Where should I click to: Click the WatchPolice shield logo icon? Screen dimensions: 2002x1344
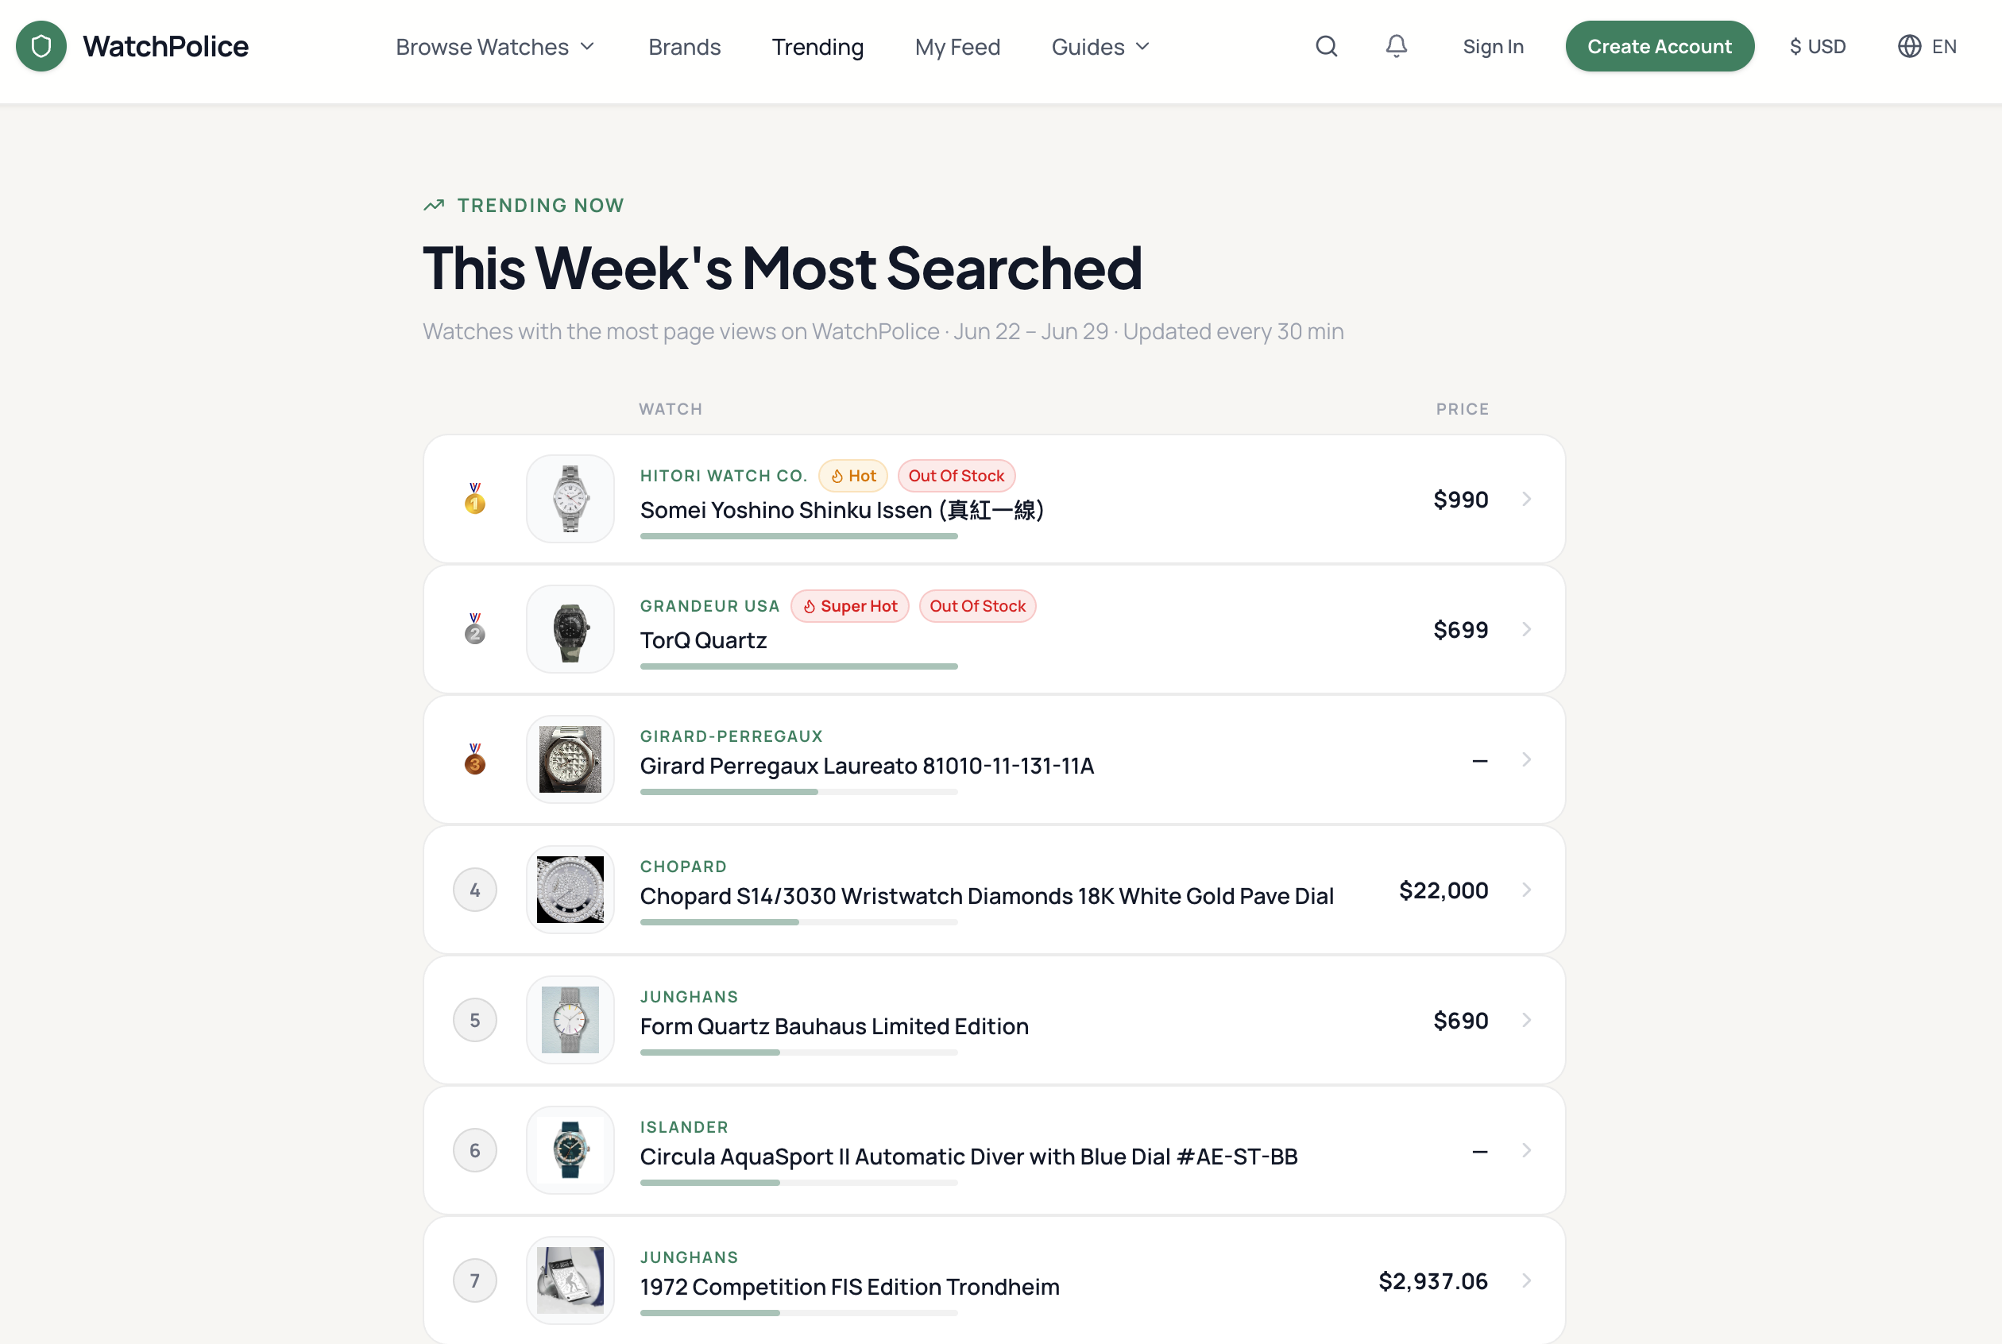pyautogui.click(x=41, y=46)
